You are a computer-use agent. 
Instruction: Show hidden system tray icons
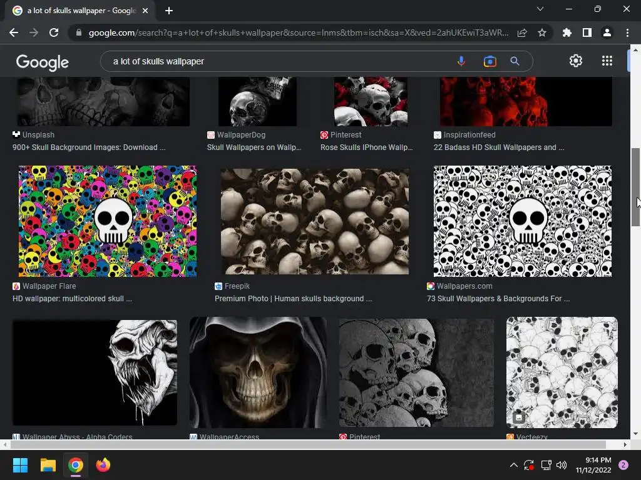pos(514,465)
